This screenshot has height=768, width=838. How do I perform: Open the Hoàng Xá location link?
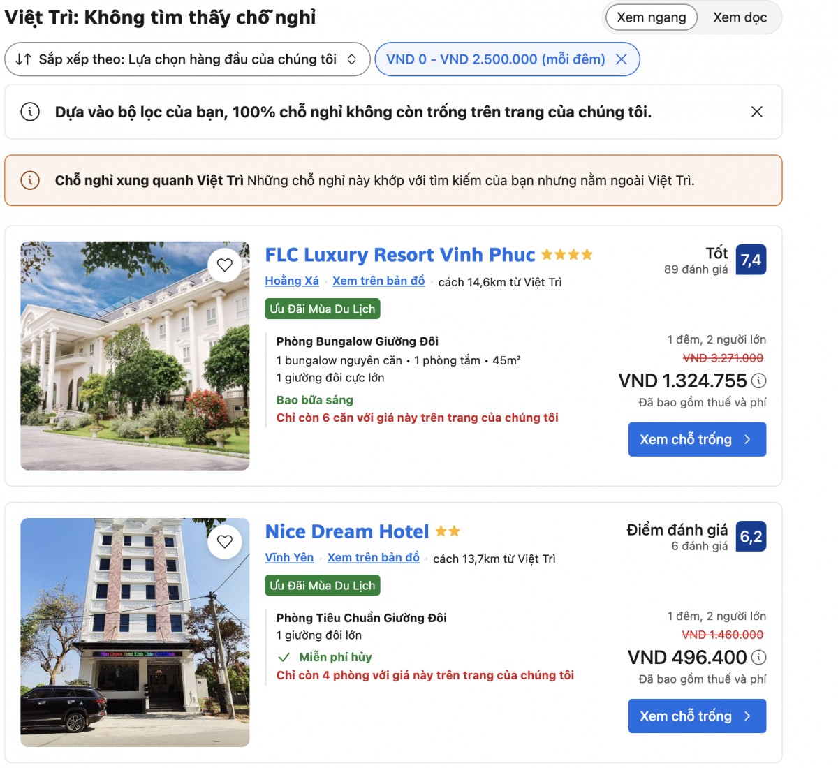291,281
